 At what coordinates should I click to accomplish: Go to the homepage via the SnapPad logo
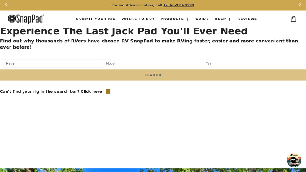(26, 19)
